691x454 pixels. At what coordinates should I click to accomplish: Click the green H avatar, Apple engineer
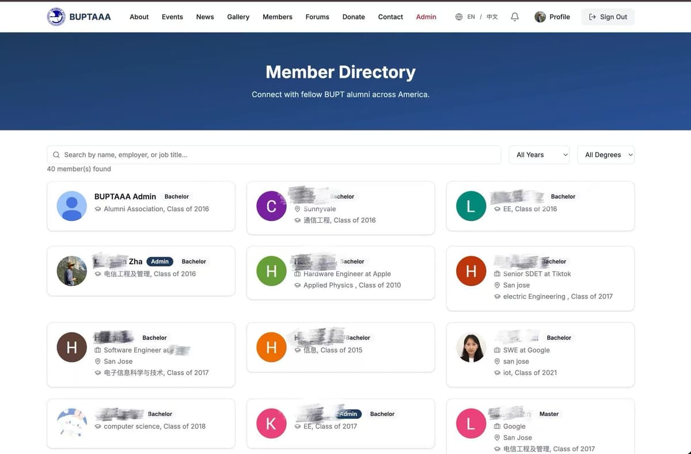tap(271, 271)
